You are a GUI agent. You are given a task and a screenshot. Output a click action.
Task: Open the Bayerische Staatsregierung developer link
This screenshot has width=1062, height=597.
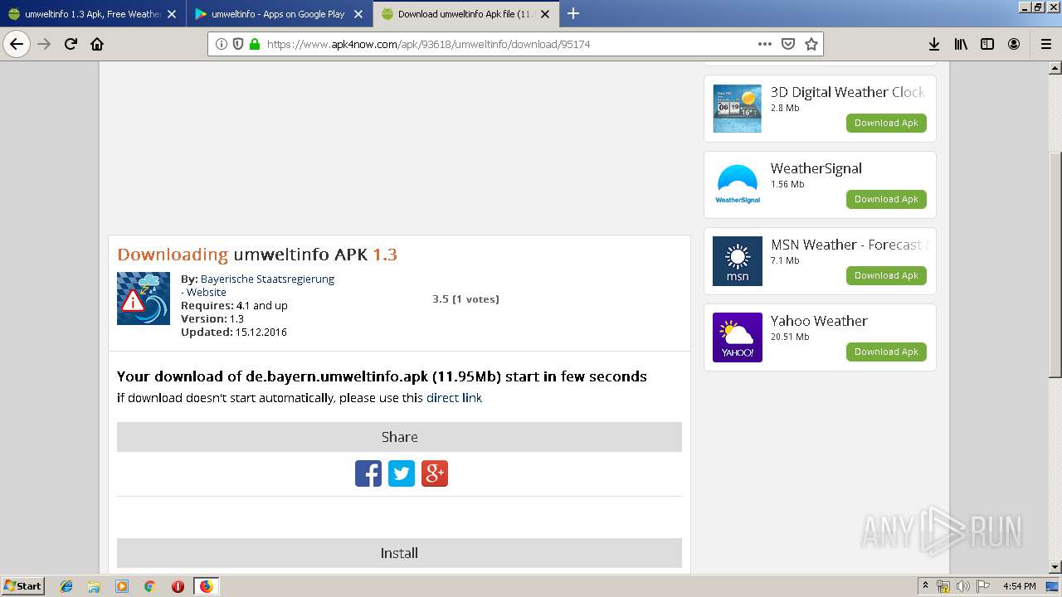click(x=267, y=279)
